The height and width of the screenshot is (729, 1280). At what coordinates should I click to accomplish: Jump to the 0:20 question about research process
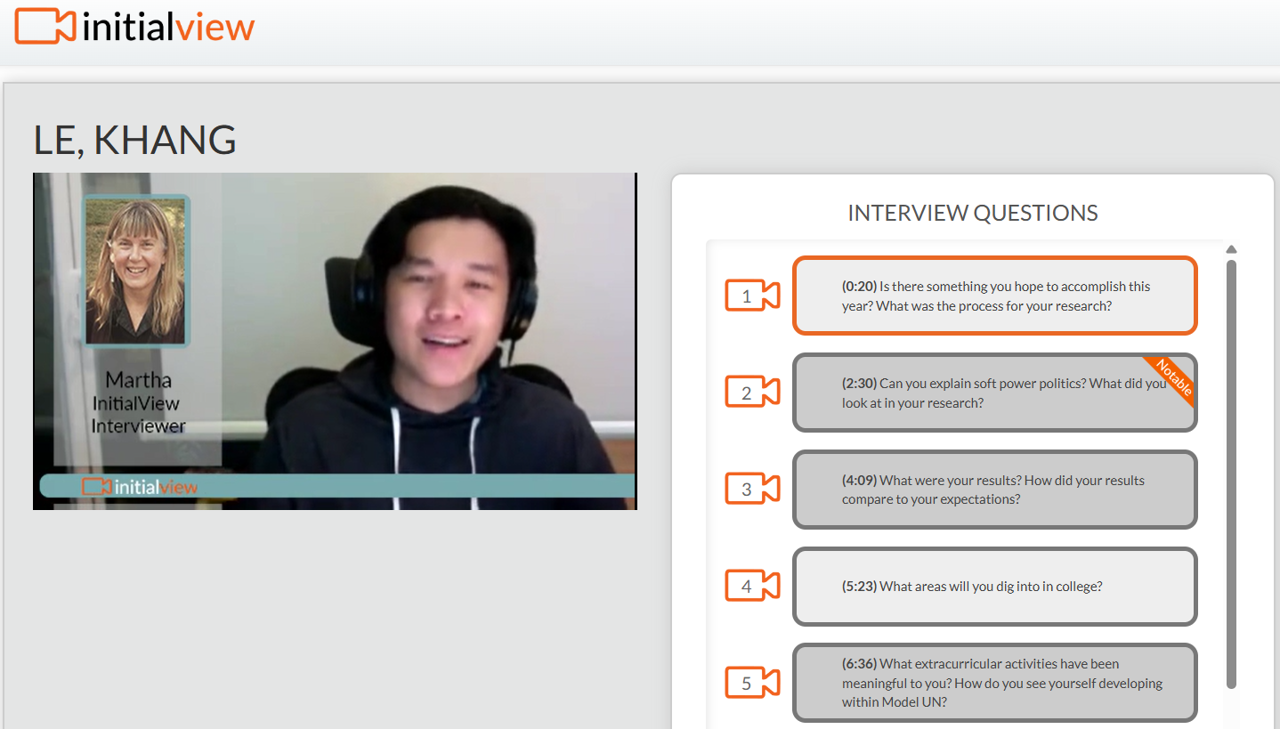(x=994, y=296)
